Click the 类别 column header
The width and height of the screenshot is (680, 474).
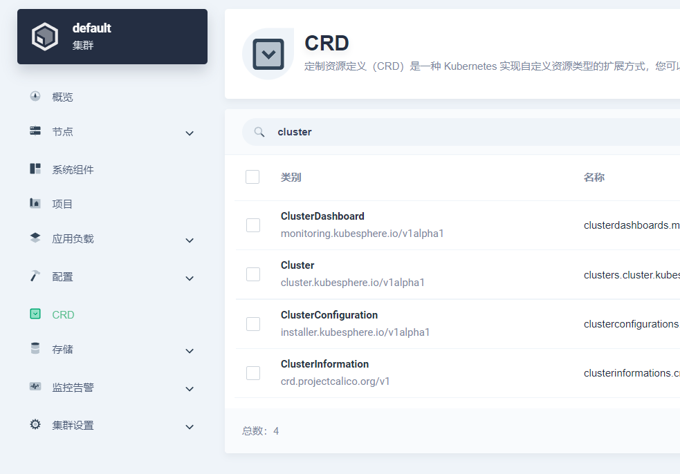pyautogui.click(x=291, y=177)
